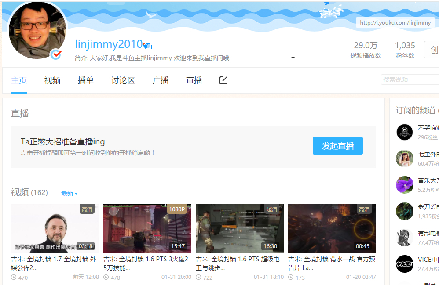Open the 有部电影 channel avatar
439x285 pixels.
click(x=405, y=238)
